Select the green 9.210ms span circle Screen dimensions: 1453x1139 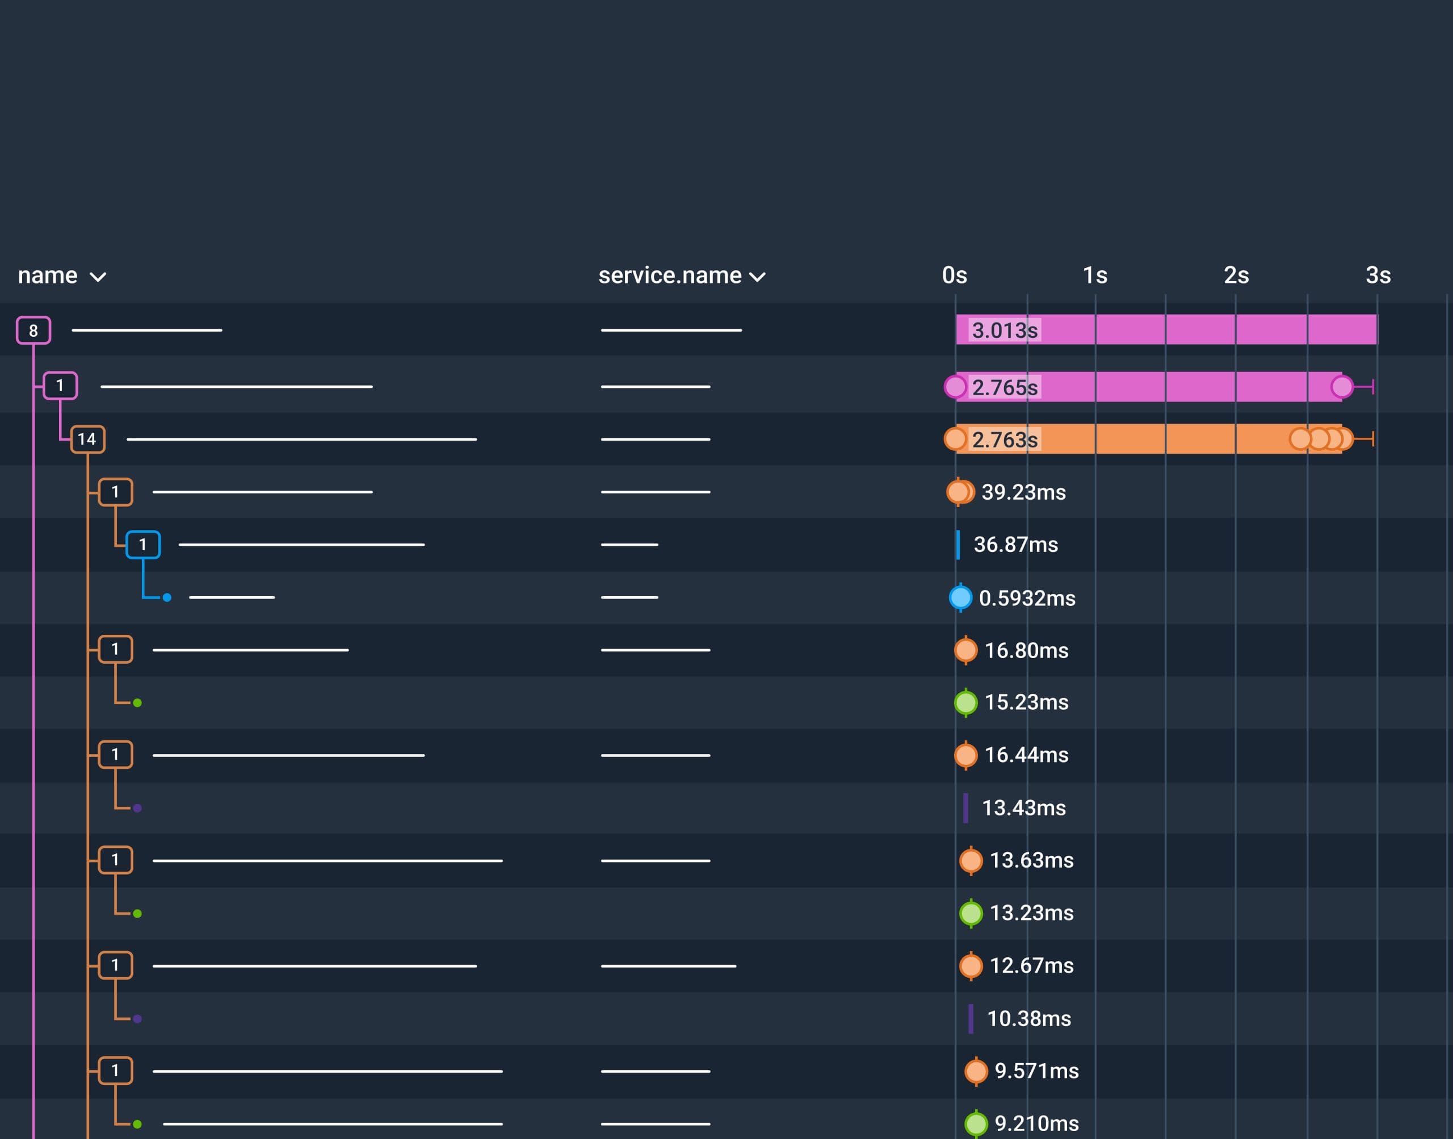point(976,1124)
